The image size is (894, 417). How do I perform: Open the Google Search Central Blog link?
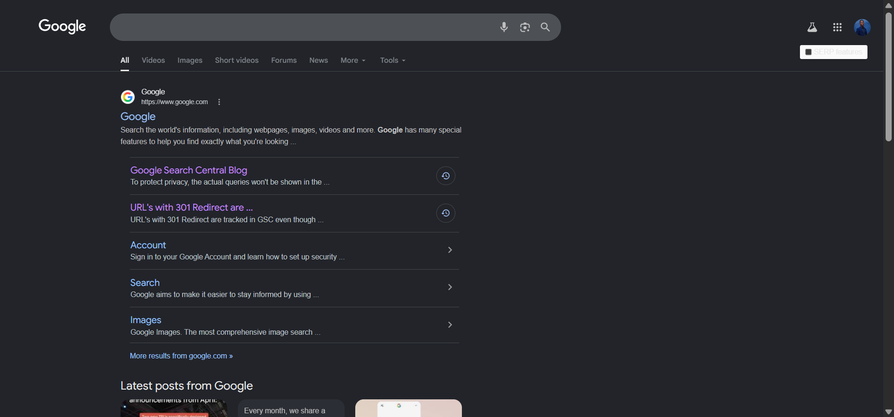(x=189, y=170)
